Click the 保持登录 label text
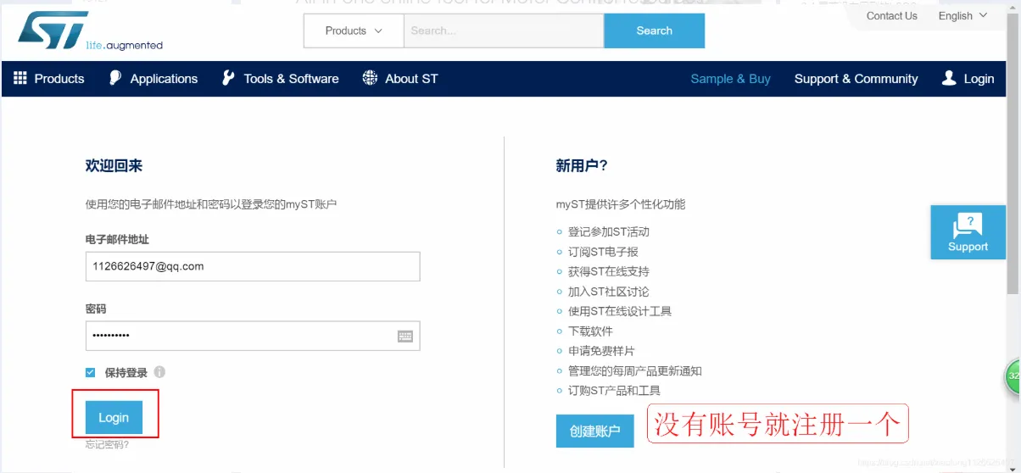Viewport: 1021px width, 473px height. click(x=126, y=372)
